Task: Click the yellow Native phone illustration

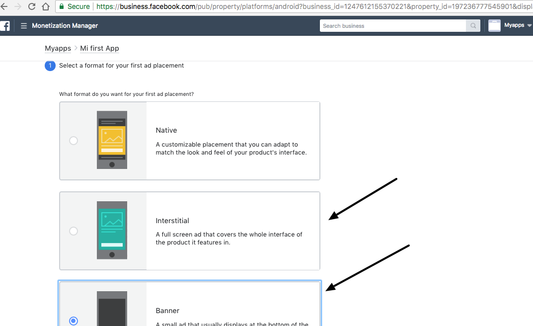Action: [112, 140]
